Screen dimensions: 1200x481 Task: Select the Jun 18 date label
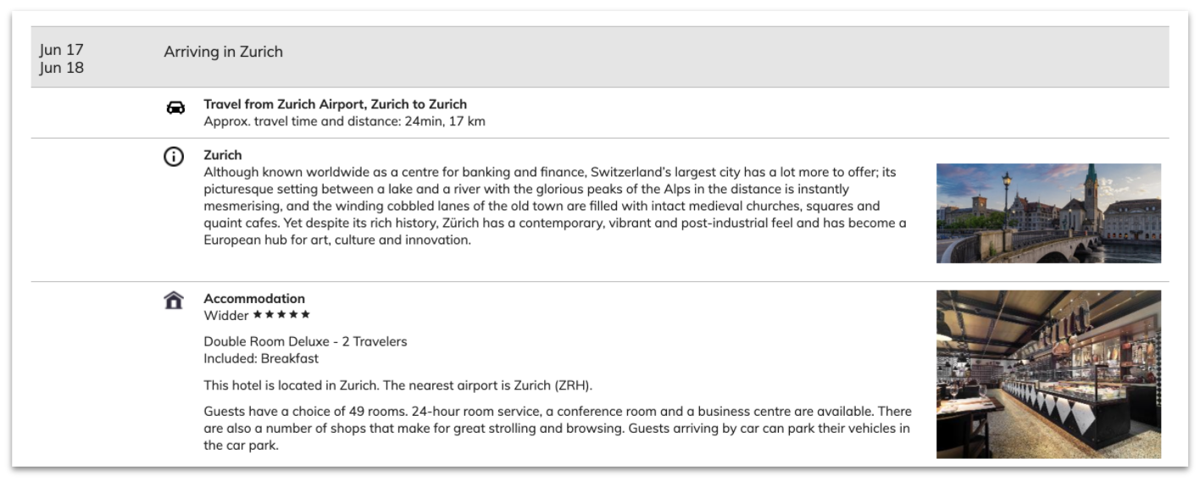62,68
